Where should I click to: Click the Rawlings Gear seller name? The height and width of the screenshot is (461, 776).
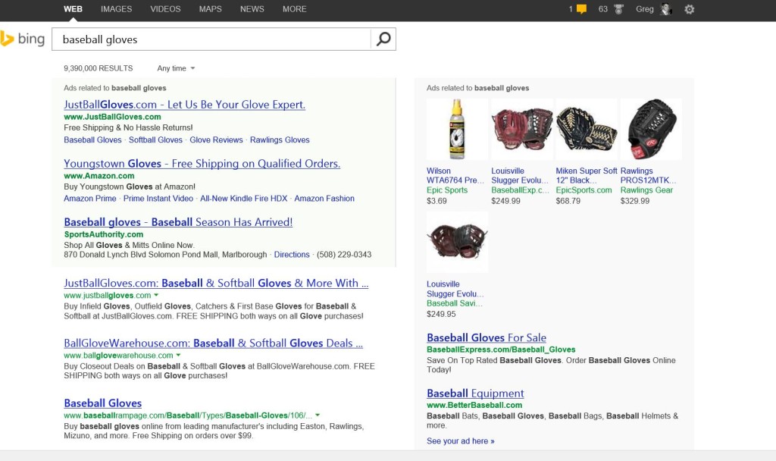click(646, 190)
